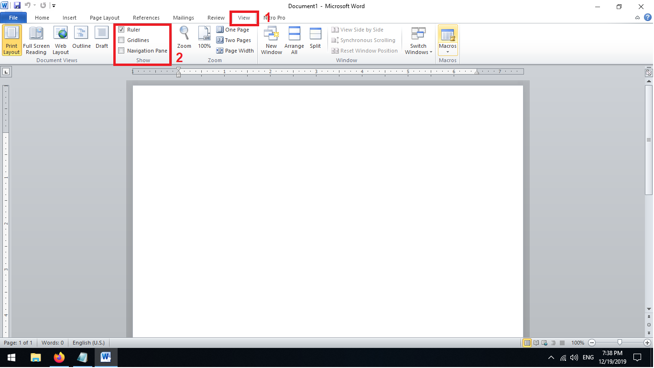Enable the Navigation Pane checkbox

click(121, 51)
